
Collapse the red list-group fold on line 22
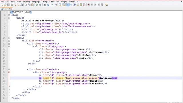click(9, 72)
